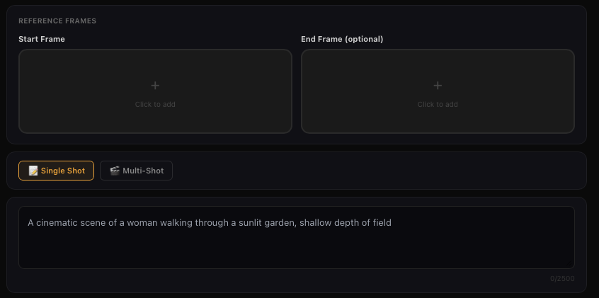This screenshot has width=599, height=298.
Task: Click the clapperboard icon on Multi-Shot
Action: pos(114,171)
